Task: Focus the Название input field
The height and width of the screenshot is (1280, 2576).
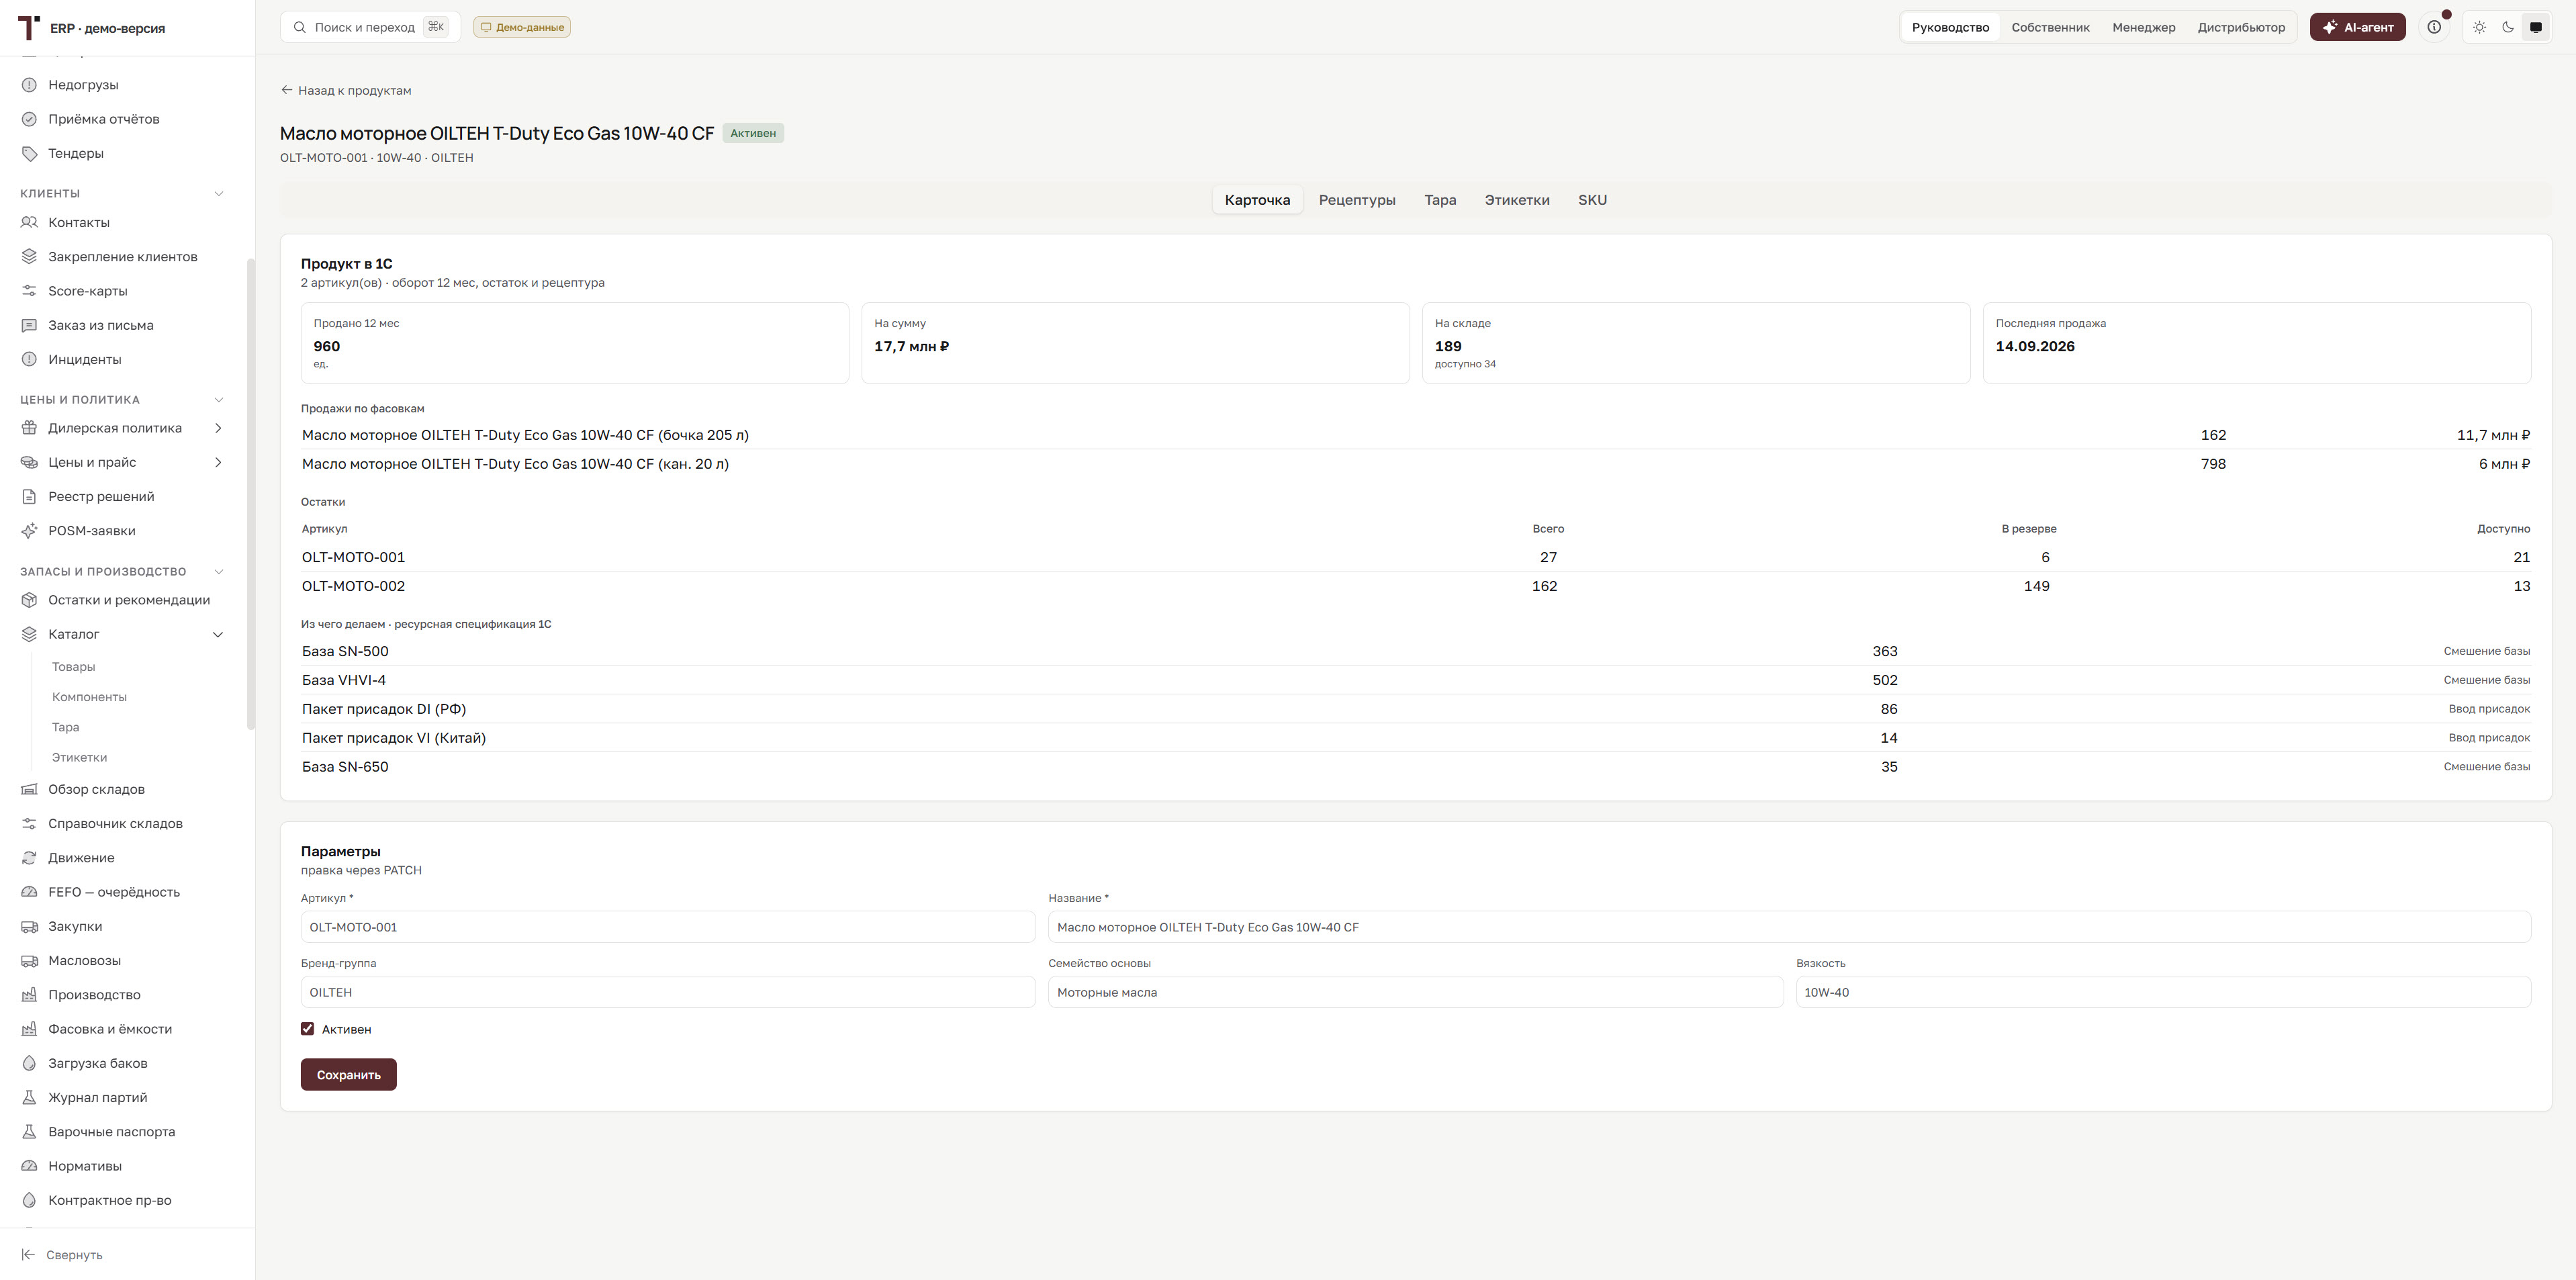Action: click(x=1789, y=927)
